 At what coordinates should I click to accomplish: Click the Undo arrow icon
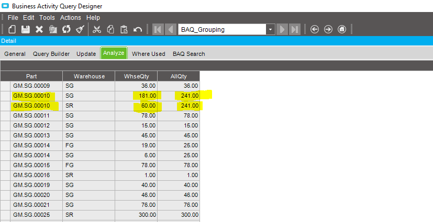[138, 29]
